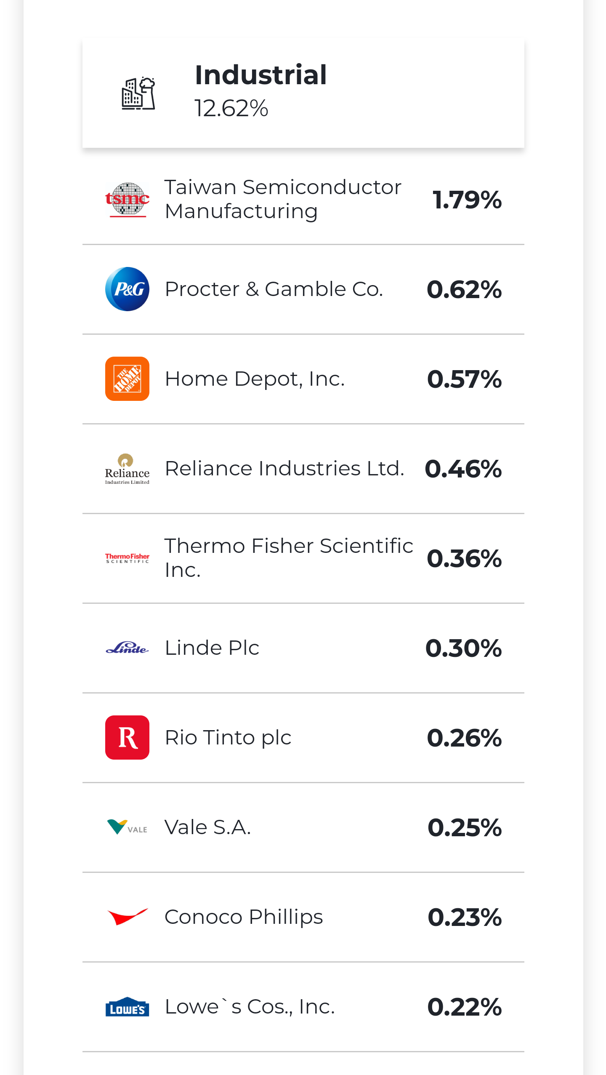Screen dimensions: 606x1075
Task: Select the Industrial sector heading
Action: [x=260, y=75]
